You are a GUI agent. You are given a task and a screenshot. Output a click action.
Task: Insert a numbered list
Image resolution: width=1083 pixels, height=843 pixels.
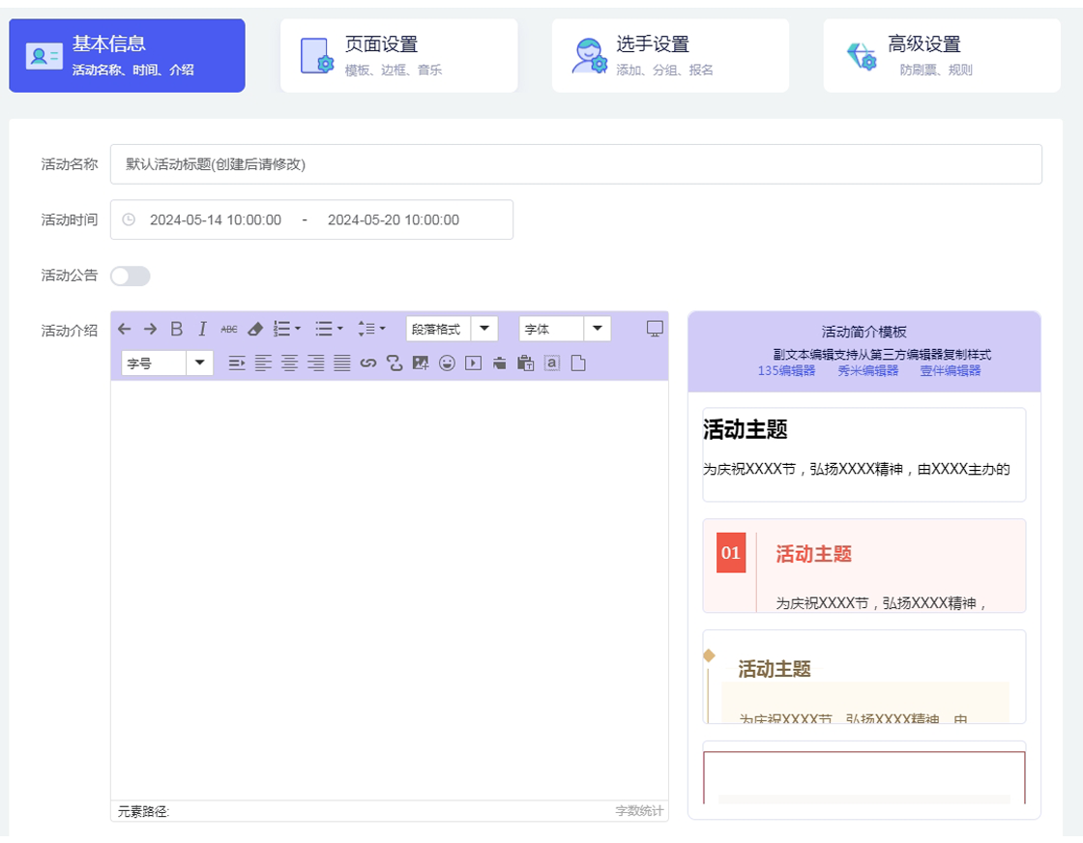point(281,330)
